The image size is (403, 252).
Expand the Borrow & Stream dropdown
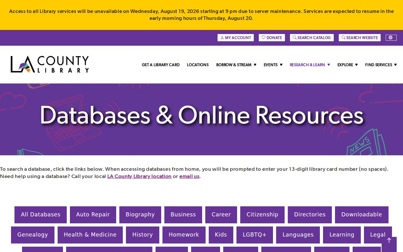[x=236, y=65]
